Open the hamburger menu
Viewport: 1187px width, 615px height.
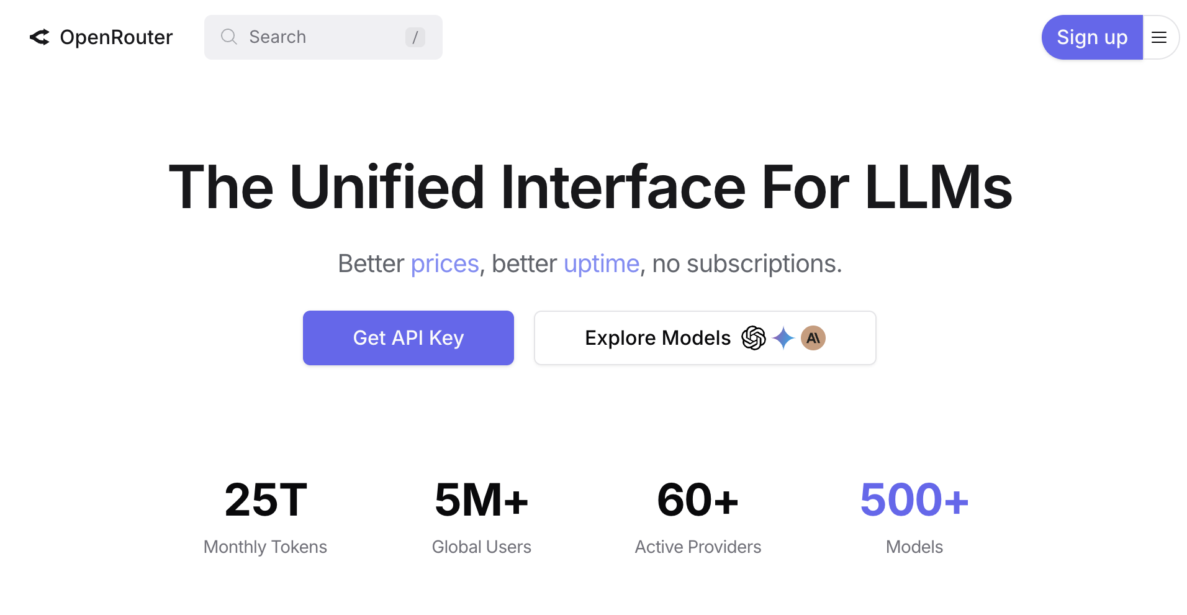1158,37
